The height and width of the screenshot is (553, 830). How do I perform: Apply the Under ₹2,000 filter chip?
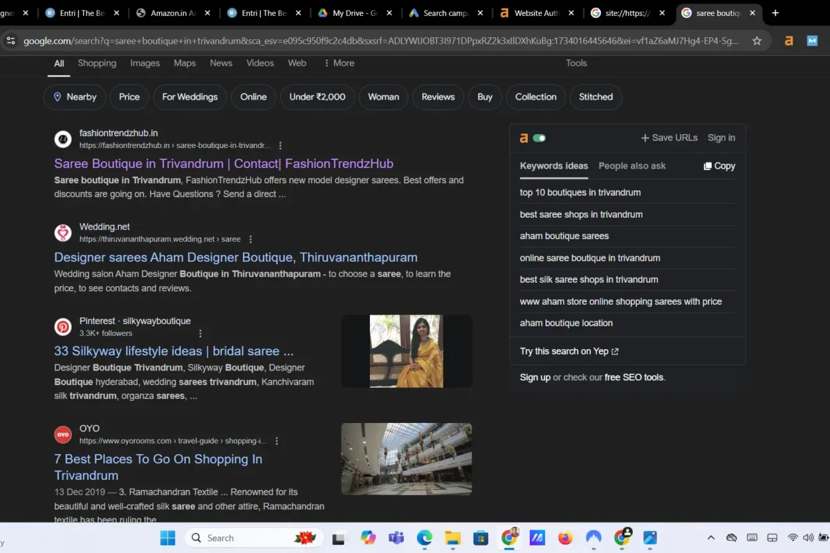click(317, 97)
